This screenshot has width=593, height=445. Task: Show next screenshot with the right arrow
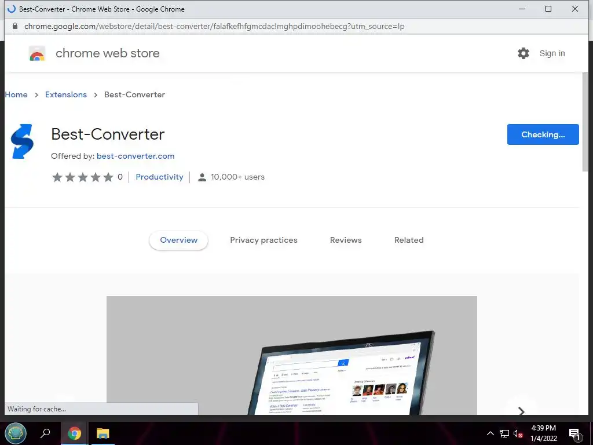(521, 411)
